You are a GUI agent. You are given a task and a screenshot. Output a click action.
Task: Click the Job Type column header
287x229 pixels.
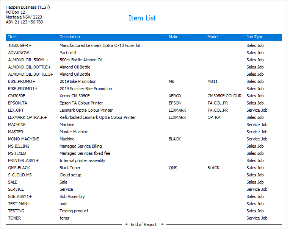coord(255,37)
